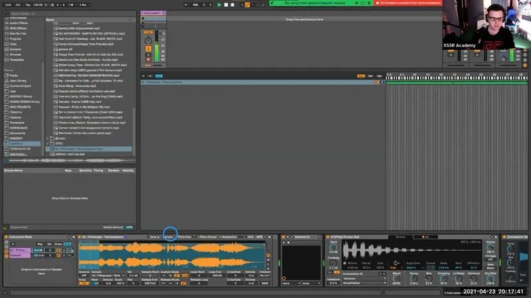Open the Pitch/Osc tab in Sampler
This screenshot has width=531, height=298.
click(x=185, y=237)
